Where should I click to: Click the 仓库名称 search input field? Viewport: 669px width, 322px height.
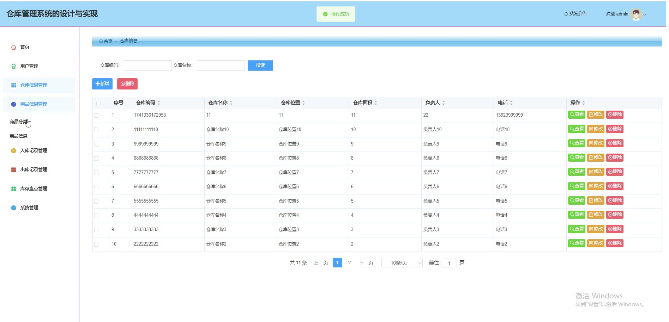point(221,66)
